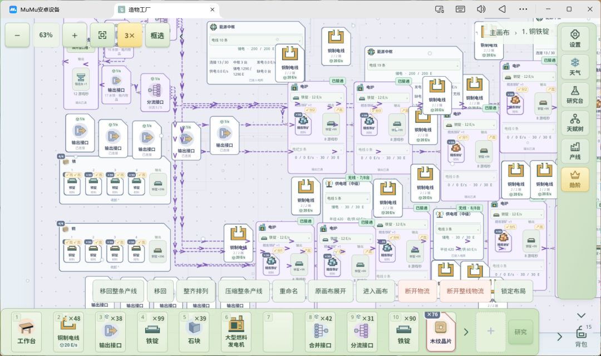This screenshot has height=356, width=601.
Task: Select the 木纹晶片 hotbar item
Action: pos(441,332)
